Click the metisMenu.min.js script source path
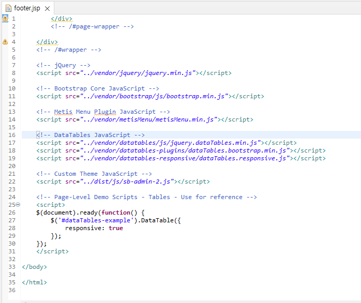 point(149,119)
